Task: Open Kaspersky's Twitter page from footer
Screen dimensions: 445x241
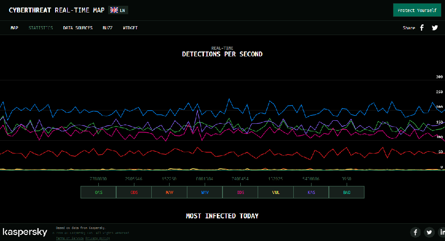Action: [429, 232]
